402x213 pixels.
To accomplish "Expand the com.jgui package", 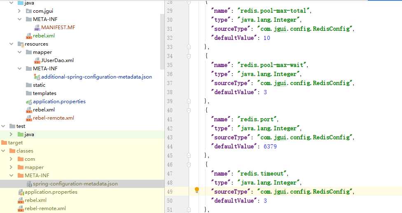I will [x=19, y=11].
